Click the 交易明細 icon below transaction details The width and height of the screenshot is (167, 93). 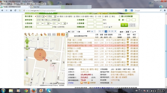point(88,83)
